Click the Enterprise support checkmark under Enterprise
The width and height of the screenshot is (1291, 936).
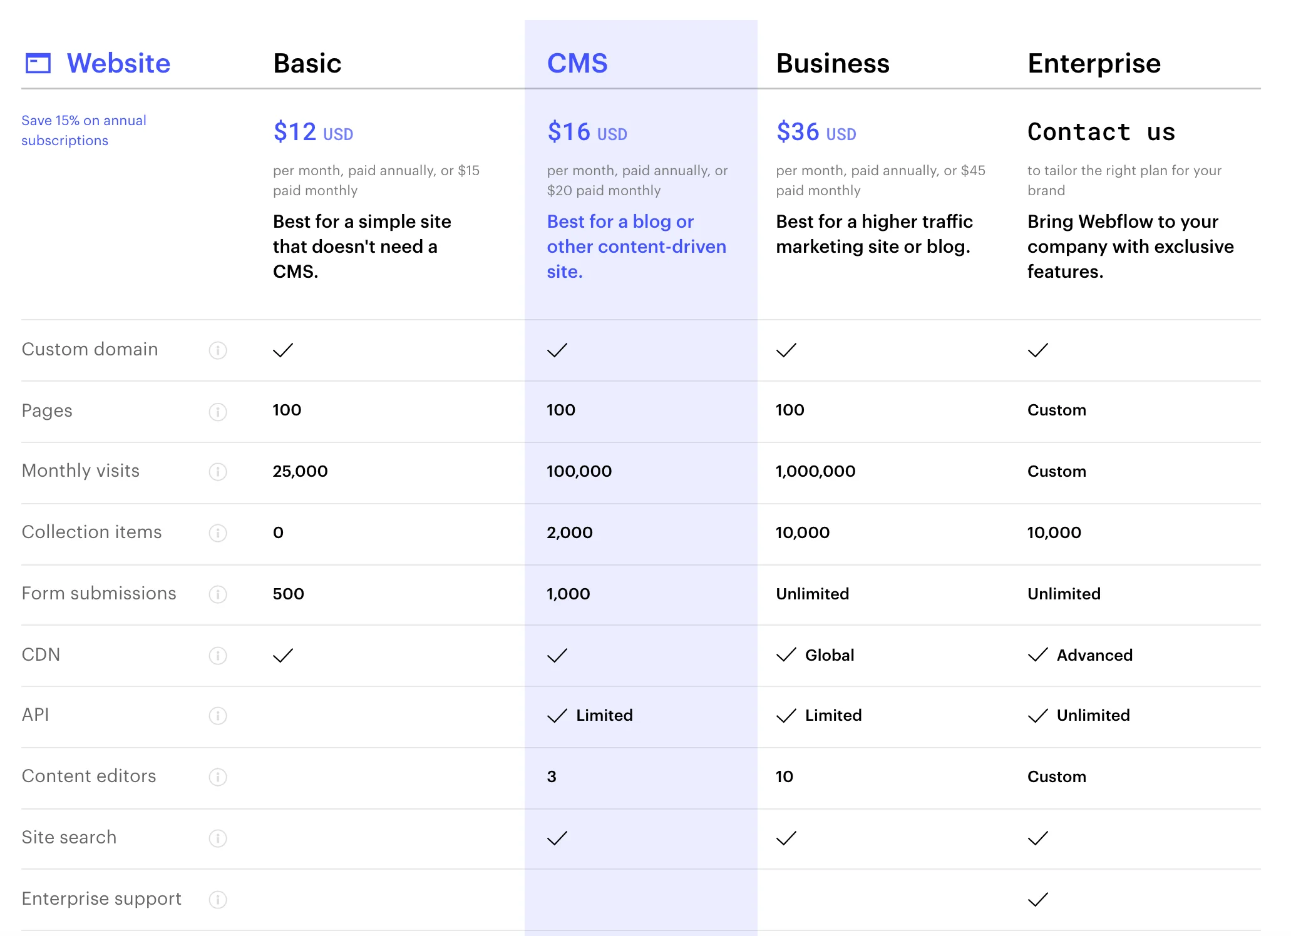click(1037, 900)
